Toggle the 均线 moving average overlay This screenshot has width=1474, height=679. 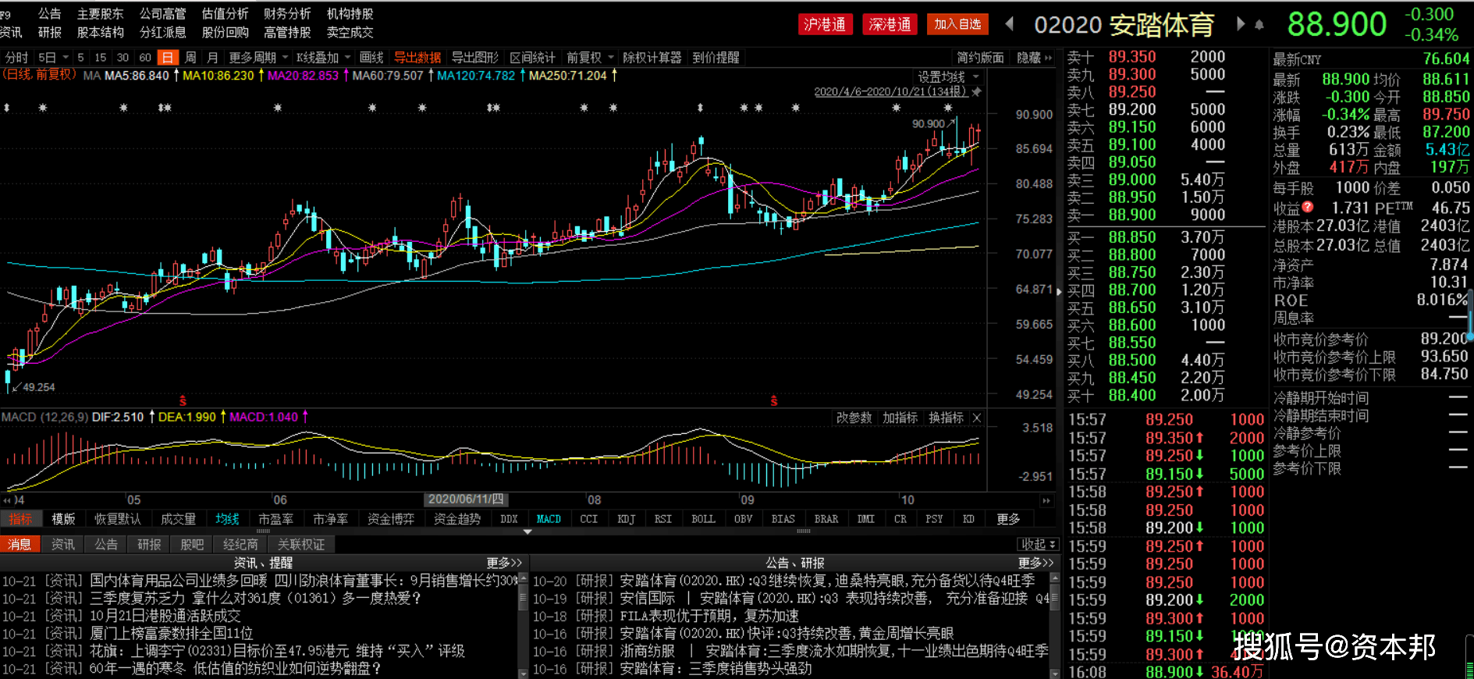pyautogui.click(x=228, y=519)
